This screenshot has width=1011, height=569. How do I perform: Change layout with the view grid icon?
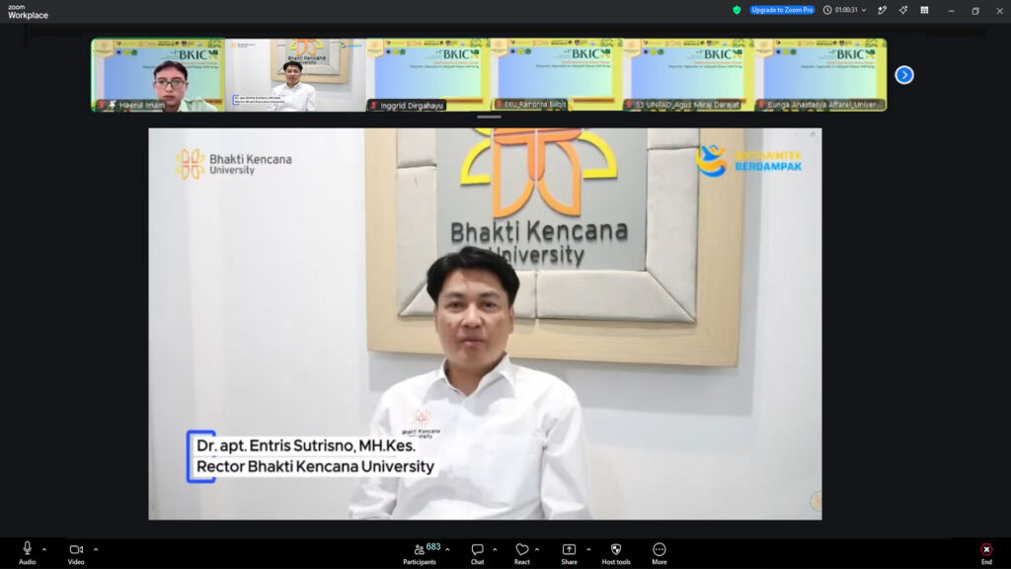[x=924, y=10]
